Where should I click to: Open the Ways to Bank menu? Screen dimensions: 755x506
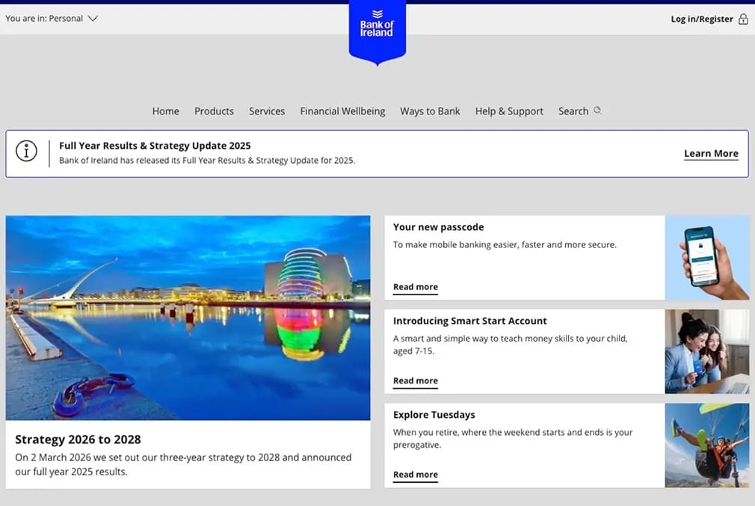click(x=430, y=111)
